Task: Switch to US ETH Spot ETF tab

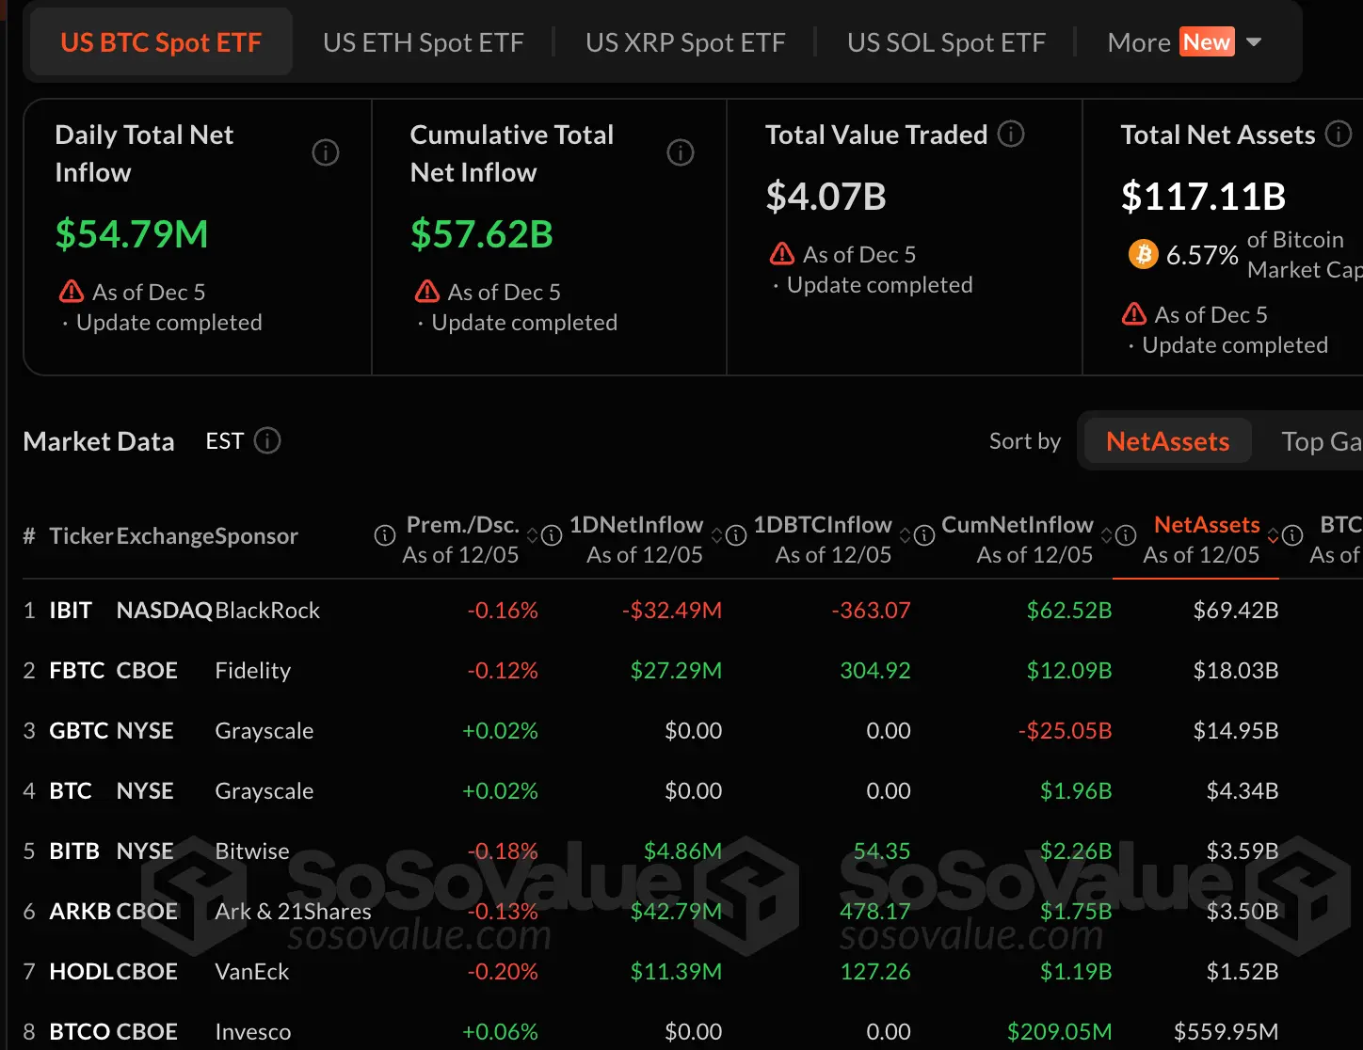Action: [x=424, y=42]
